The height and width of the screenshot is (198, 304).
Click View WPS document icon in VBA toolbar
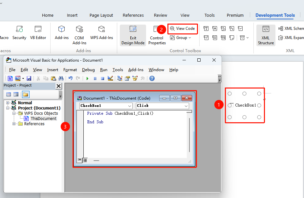tap(10, 78)
